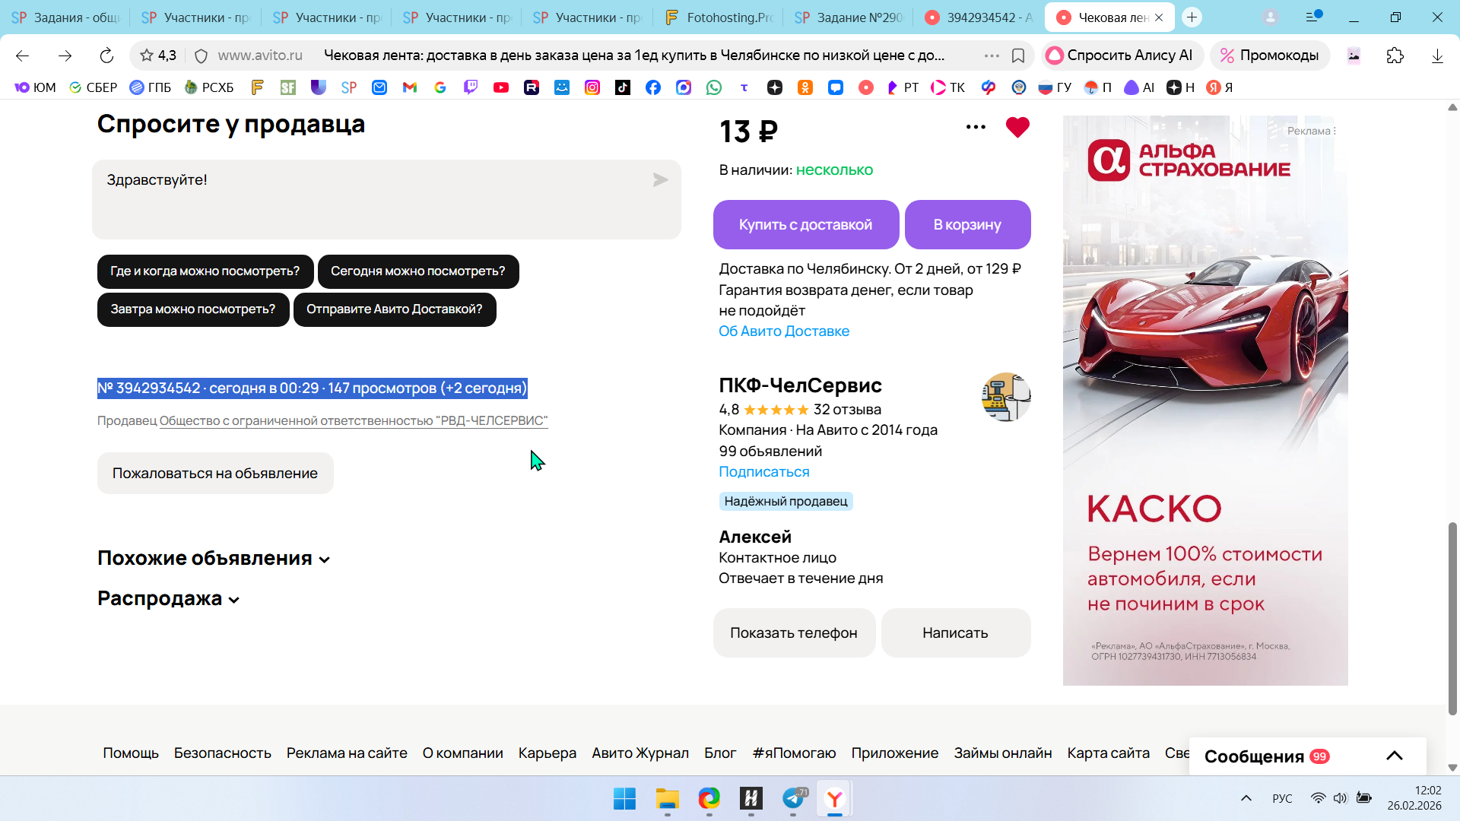Expand the Распродажа section
Image resolution: width=1460 pixels, height=821 pixels.
pyautogui.click(x=168, y=599)
